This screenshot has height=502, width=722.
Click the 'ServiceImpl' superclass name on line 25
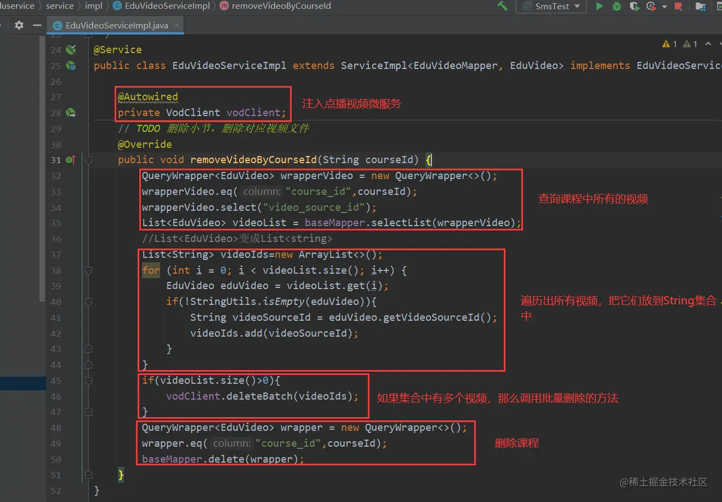(x=374, y=66)
